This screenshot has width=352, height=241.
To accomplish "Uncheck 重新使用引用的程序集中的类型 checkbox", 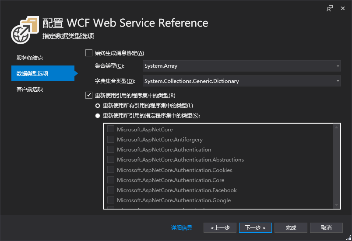I will [x=89, y=95].
